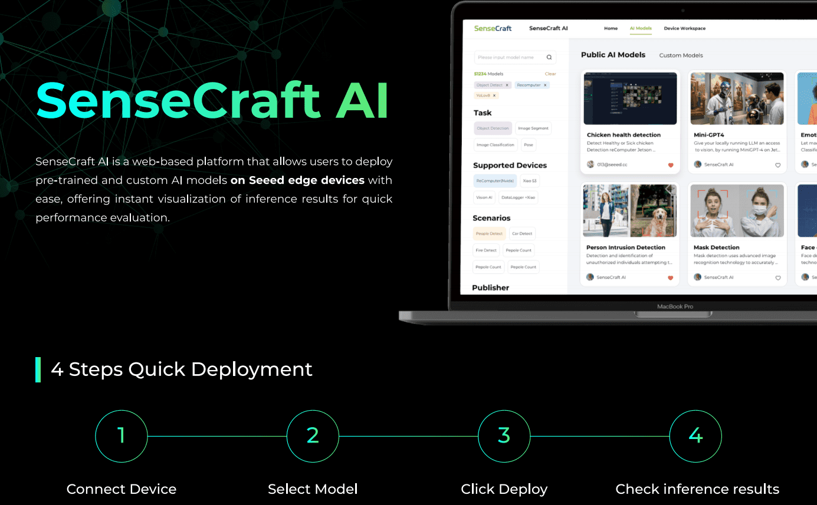The image size is (817, 505).
Task: Remove the Object Detect filter tag
Action: (x=507, y=85)
